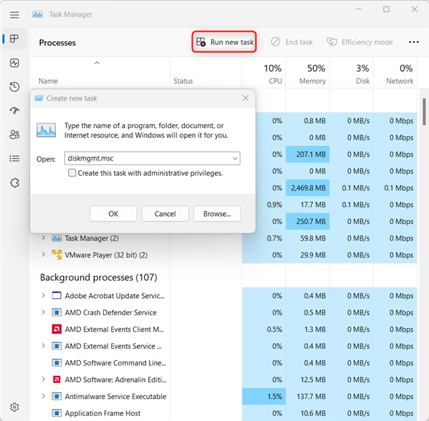Expand the Adobe Acrobat Update Service row
Screen dimensions: 429x421
43,295
